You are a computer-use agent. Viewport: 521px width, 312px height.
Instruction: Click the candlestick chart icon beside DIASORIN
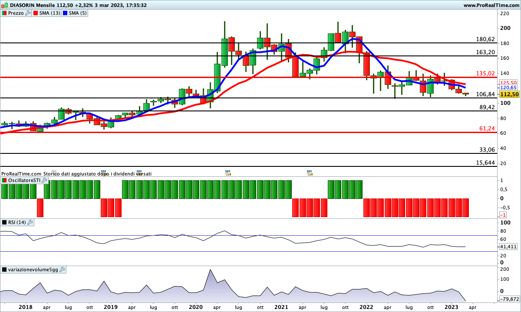(x=5, y=5)
